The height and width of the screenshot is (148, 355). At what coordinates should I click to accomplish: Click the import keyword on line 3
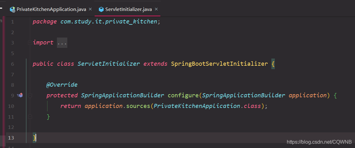pos(43,43)
